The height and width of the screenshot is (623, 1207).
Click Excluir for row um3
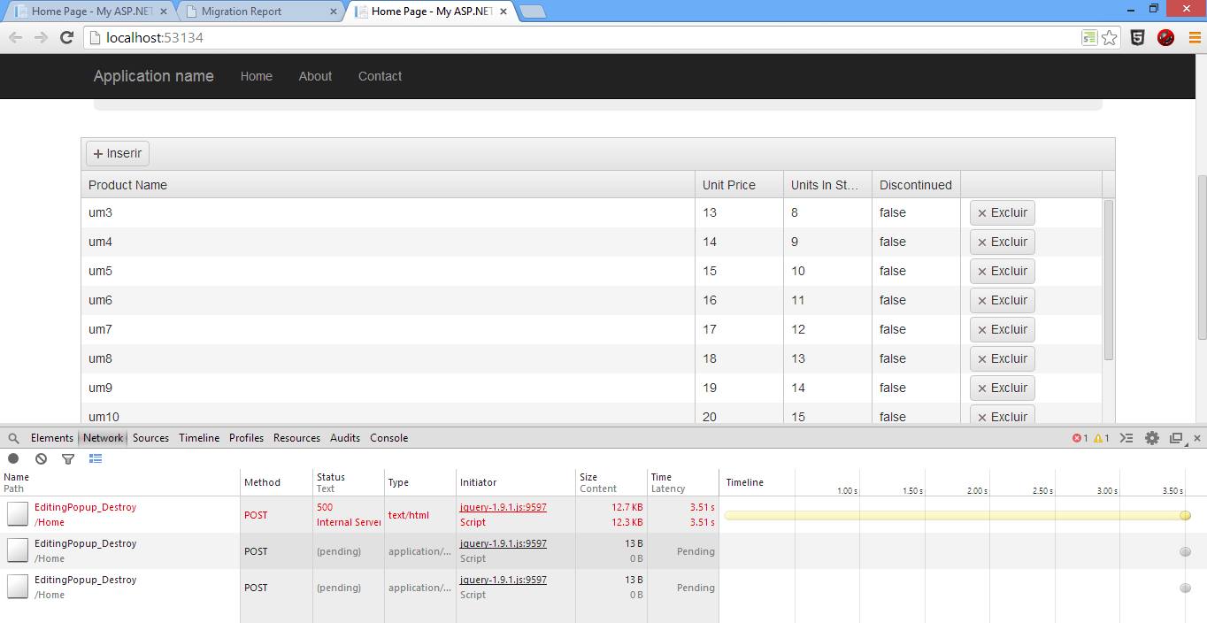(x=1003, y=212)
